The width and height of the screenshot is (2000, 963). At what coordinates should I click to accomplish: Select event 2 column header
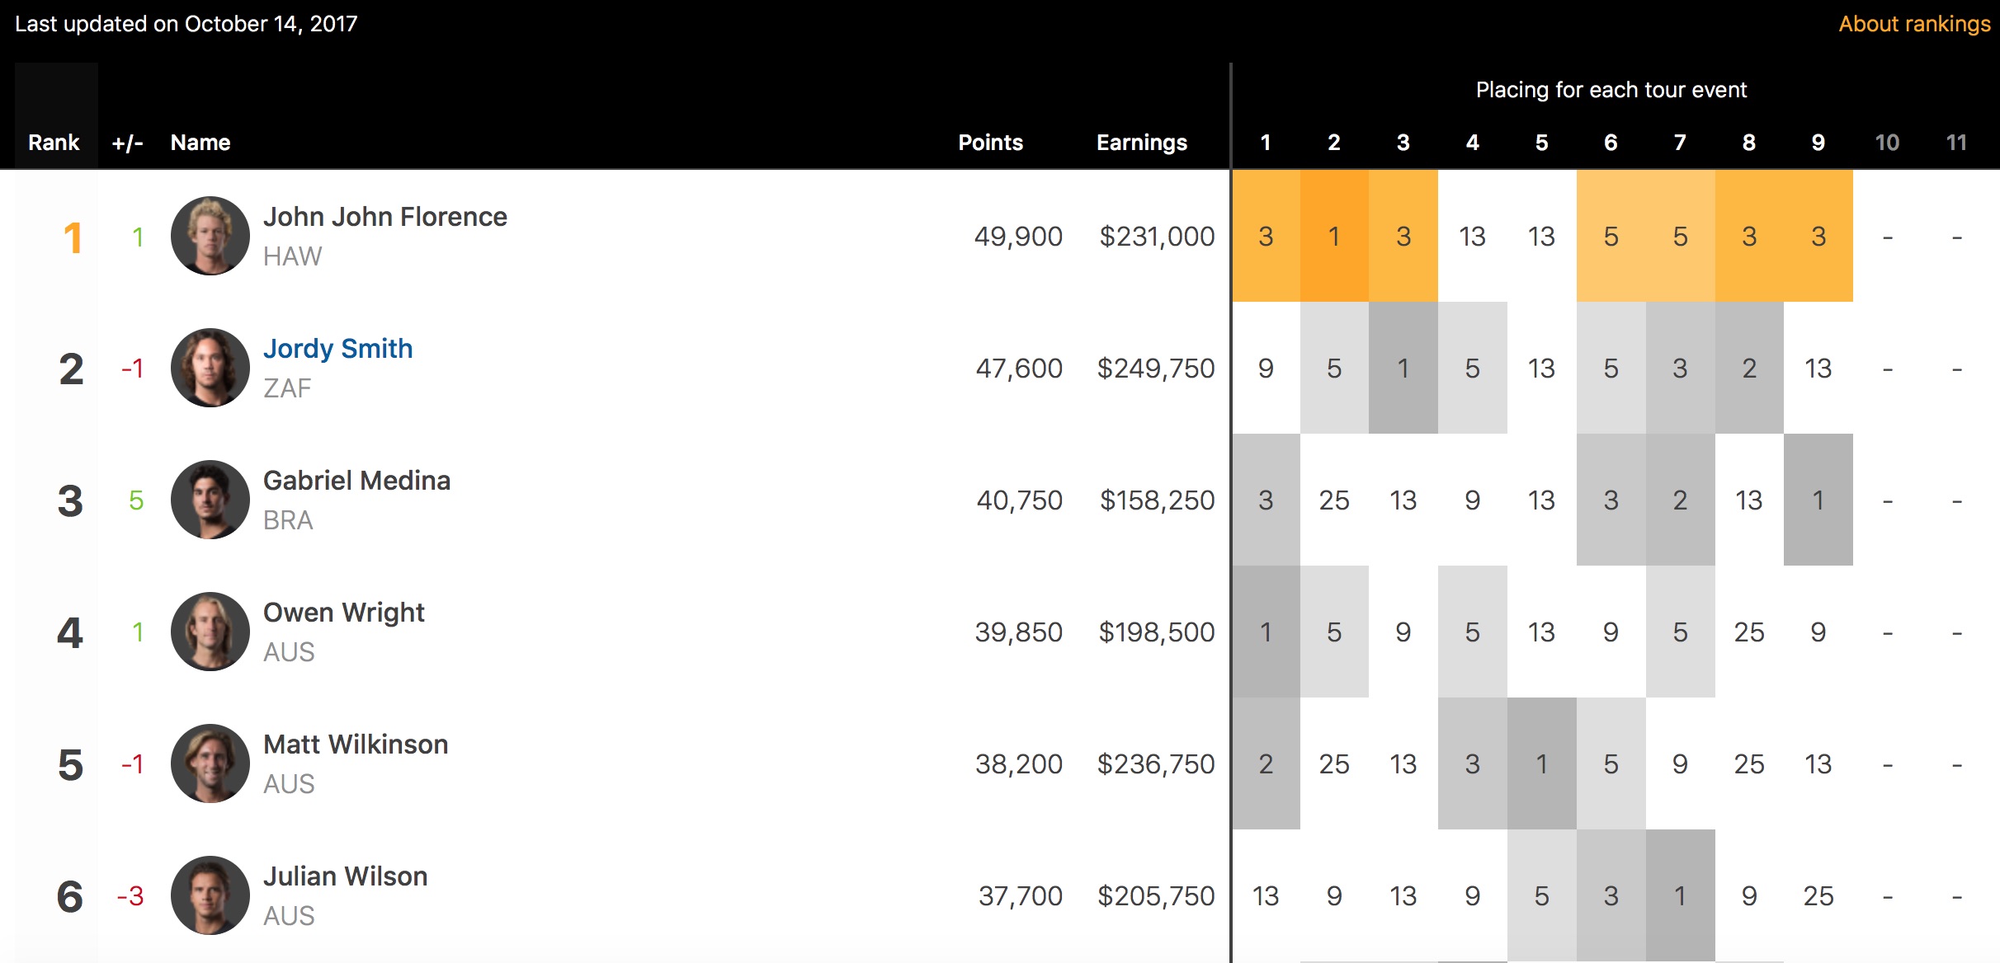1334,143
